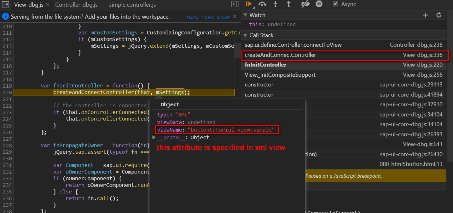Viewport: 453px width, 213px height.
Task: Open View-dbg.js:256 source location
Action: point(423,75)
